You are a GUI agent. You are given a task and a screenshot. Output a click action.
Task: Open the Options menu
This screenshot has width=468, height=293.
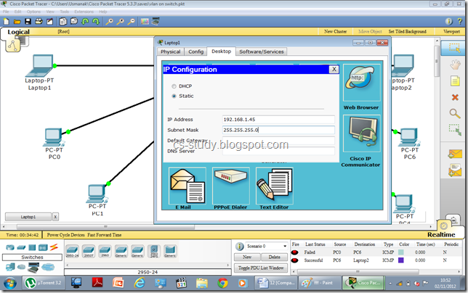(33, 12)
